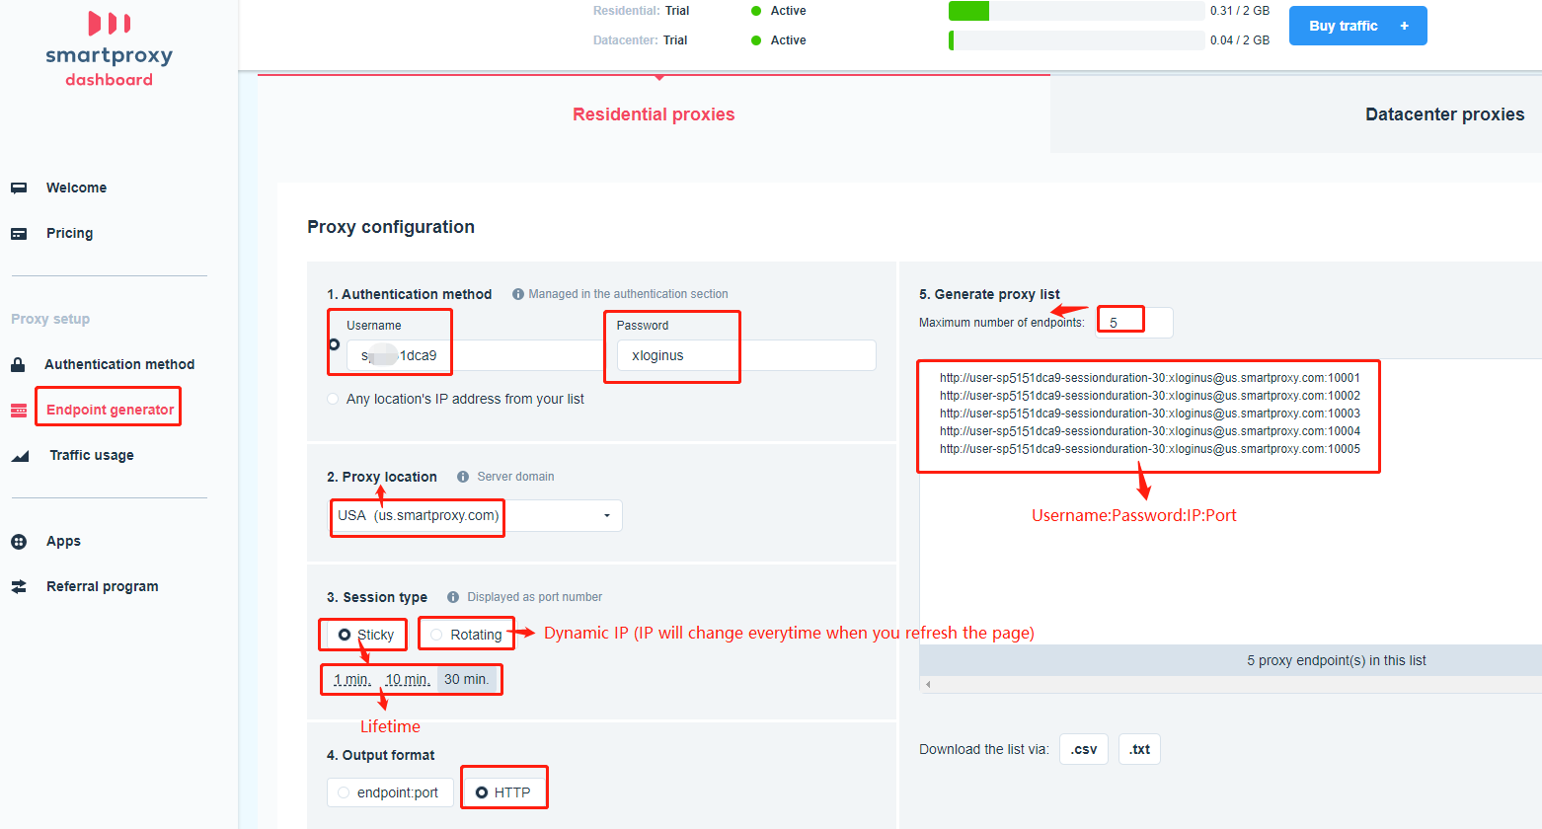Select endpoint:port output format
The image size is (1542, 829).
click(x=344, y=792)
